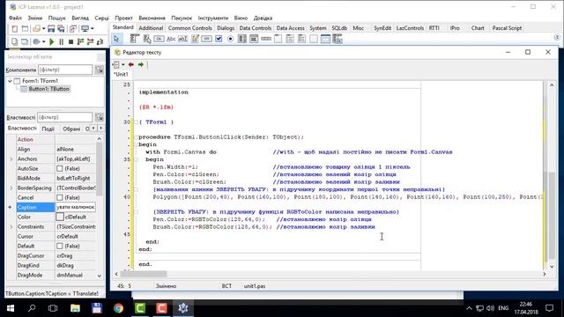This screenshot has width=564, height=317.
Task: Open the editor jump history dropdown arrow
Action: (x=123, y=64)
